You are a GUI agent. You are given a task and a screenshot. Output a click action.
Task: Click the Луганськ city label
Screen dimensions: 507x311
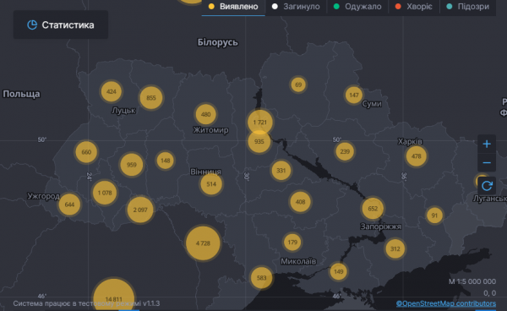click(489, 199)
